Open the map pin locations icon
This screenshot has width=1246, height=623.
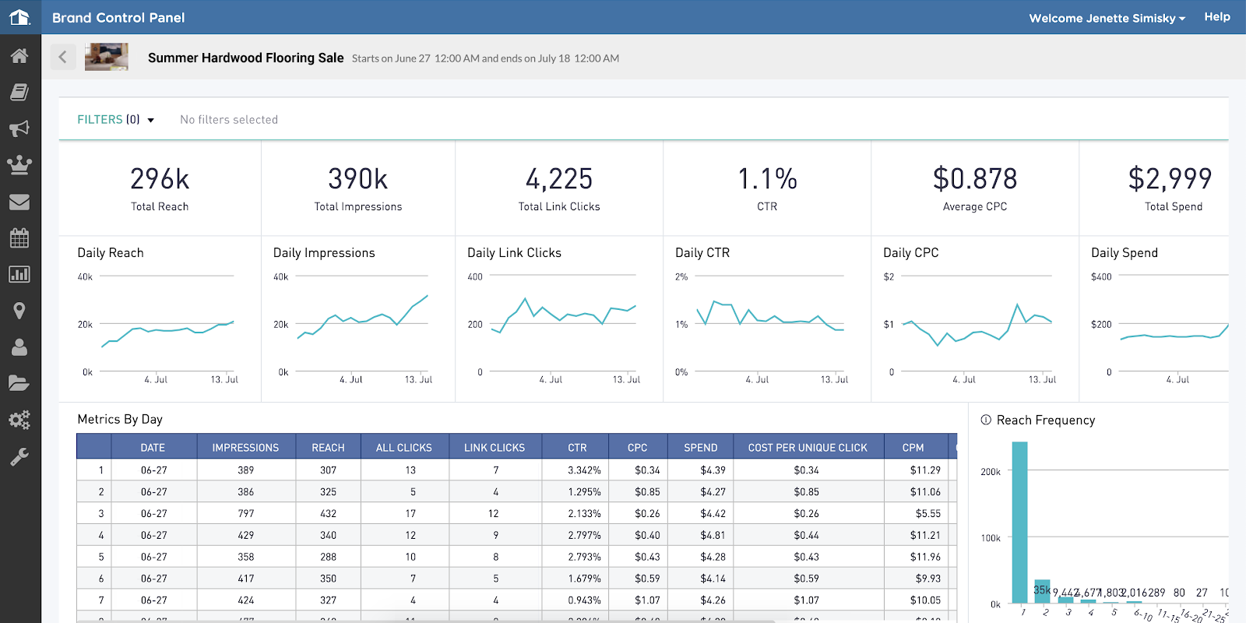coord(19,311)
